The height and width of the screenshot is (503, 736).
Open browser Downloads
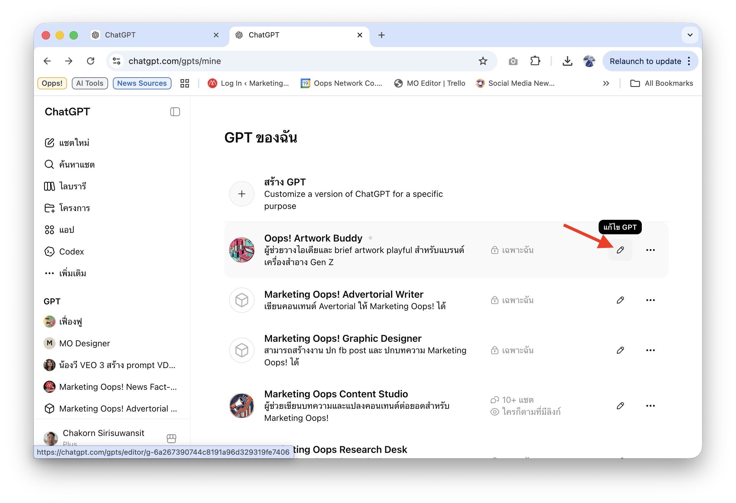tap(567, 61)
